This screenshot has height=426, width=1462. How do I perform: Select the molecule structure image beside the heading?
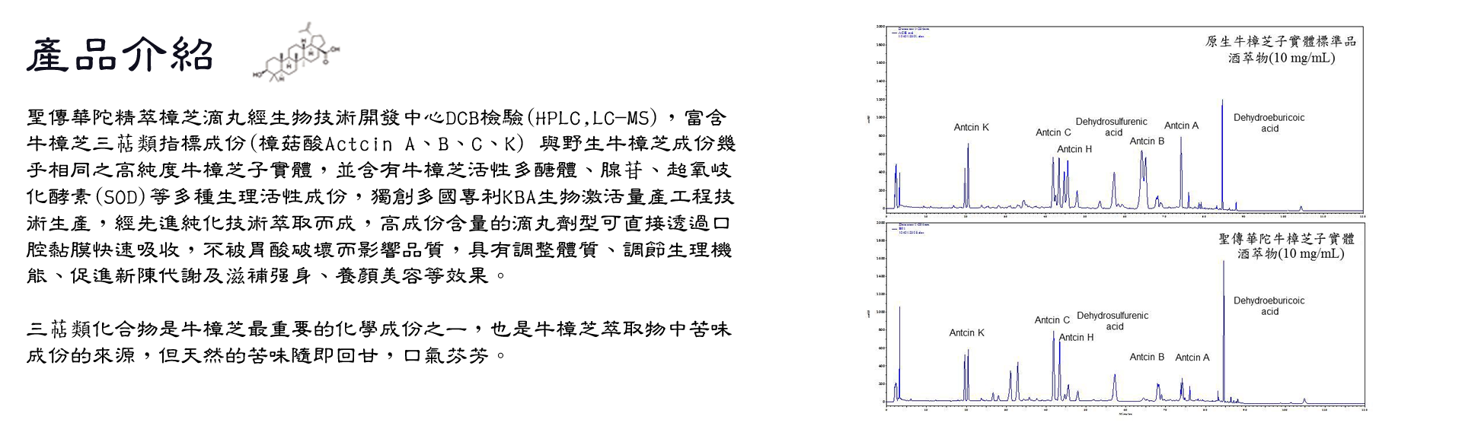click(x=297, y=52)
